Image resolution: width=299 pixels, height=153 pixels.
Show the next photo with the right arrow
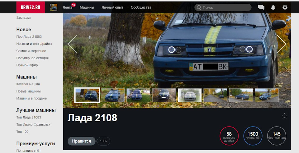pos(281,44)
